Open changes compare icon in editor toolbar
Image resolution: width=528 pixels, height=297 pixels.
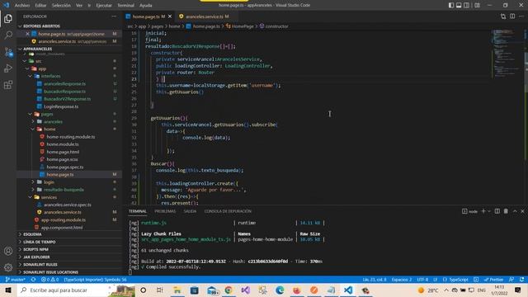(503, 16)
